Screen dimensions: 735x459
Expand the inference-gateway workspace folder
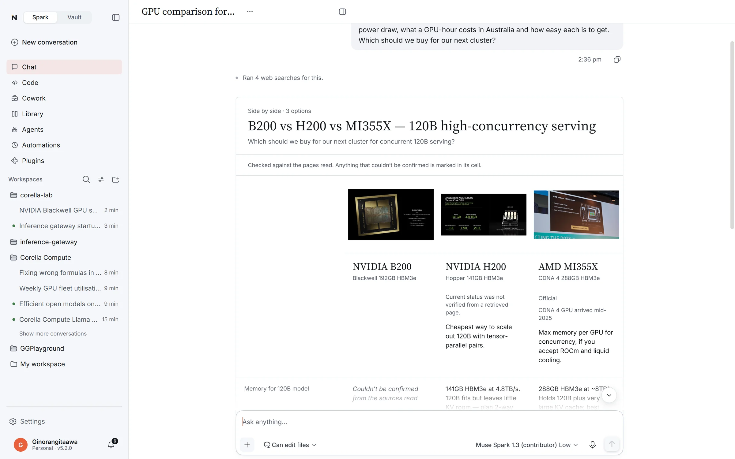point(64,242)
